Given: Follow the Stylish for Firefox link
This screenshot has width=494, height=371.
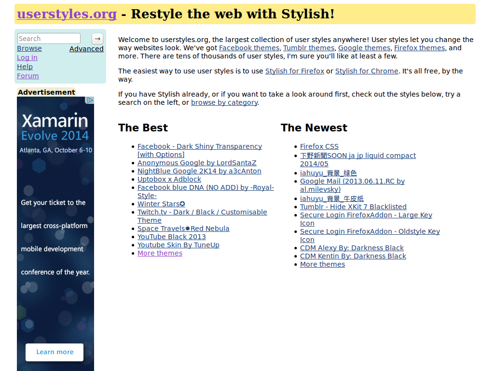Looking at the screenshot, I should click(295, 71).
